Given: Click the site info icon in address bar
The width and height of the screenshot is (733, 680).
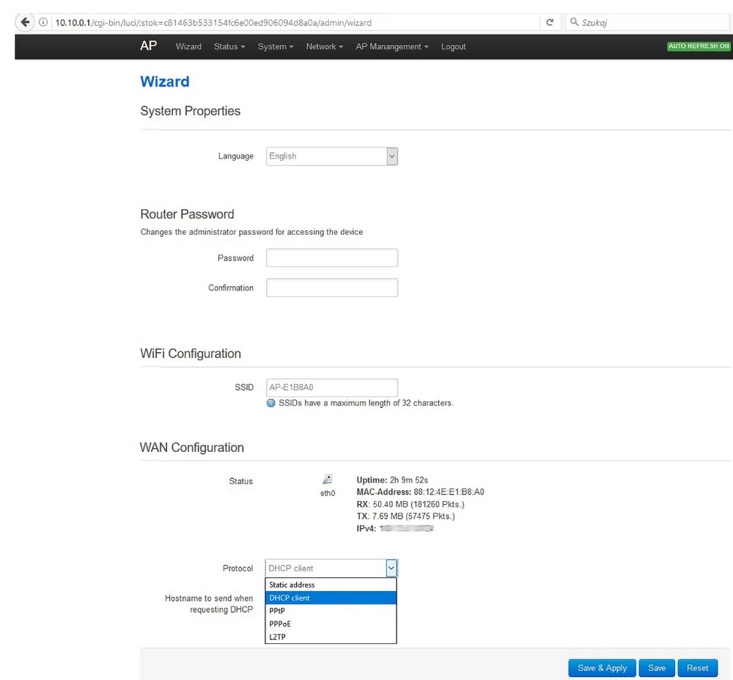Looking at the screenshot, I should pos(43,23).
